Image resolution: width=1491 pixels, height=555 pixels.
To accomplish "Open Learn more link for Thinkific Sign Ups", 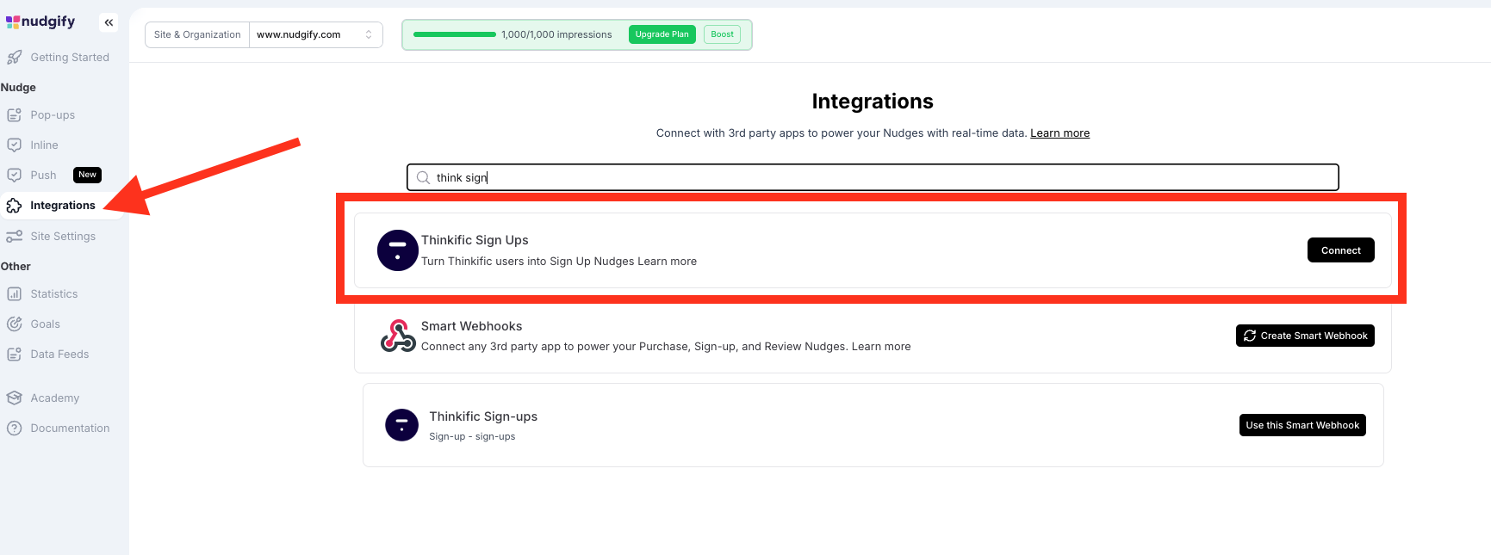I will point(668,262).
